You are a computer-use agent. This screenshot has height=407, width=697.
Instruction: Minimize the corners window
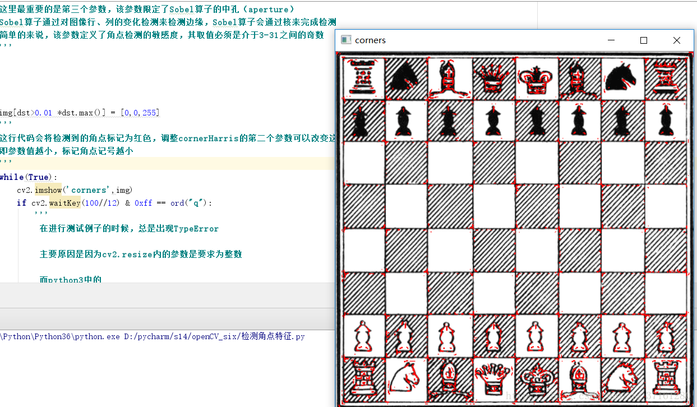pyautogui.click(x=611, y=40)
